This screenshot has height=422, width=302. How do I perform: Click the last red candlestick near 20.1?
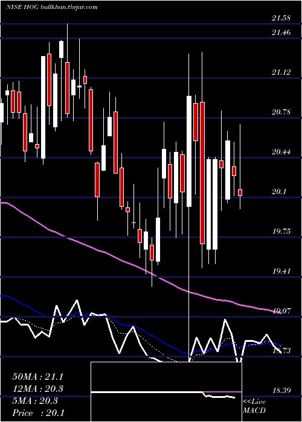[240, 192]
